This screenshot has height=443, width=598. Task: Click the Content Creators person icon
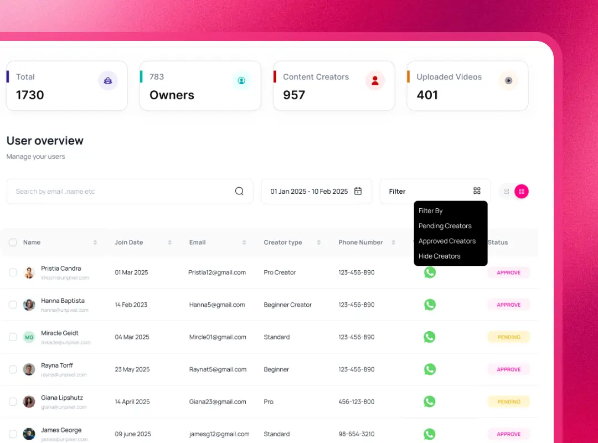tap(375, 80)
